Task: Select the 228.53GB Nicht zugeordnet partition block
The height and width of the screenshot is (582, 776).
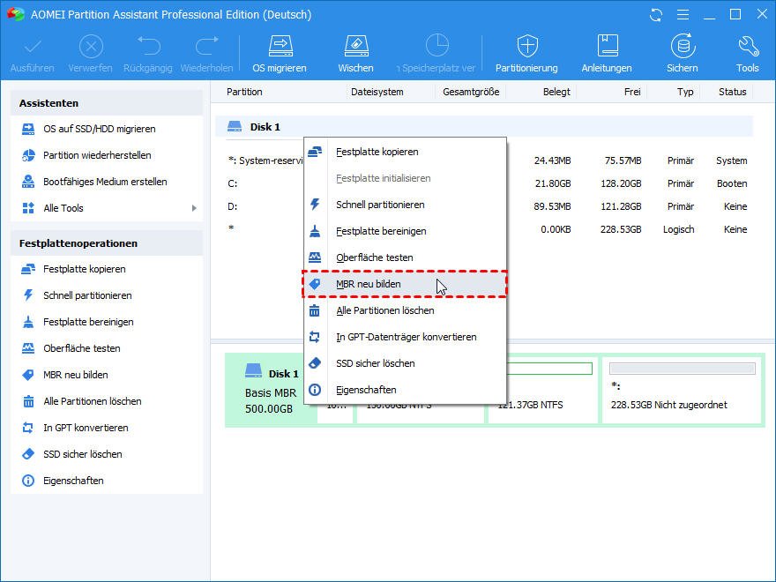Action: (x=682, y=390)
